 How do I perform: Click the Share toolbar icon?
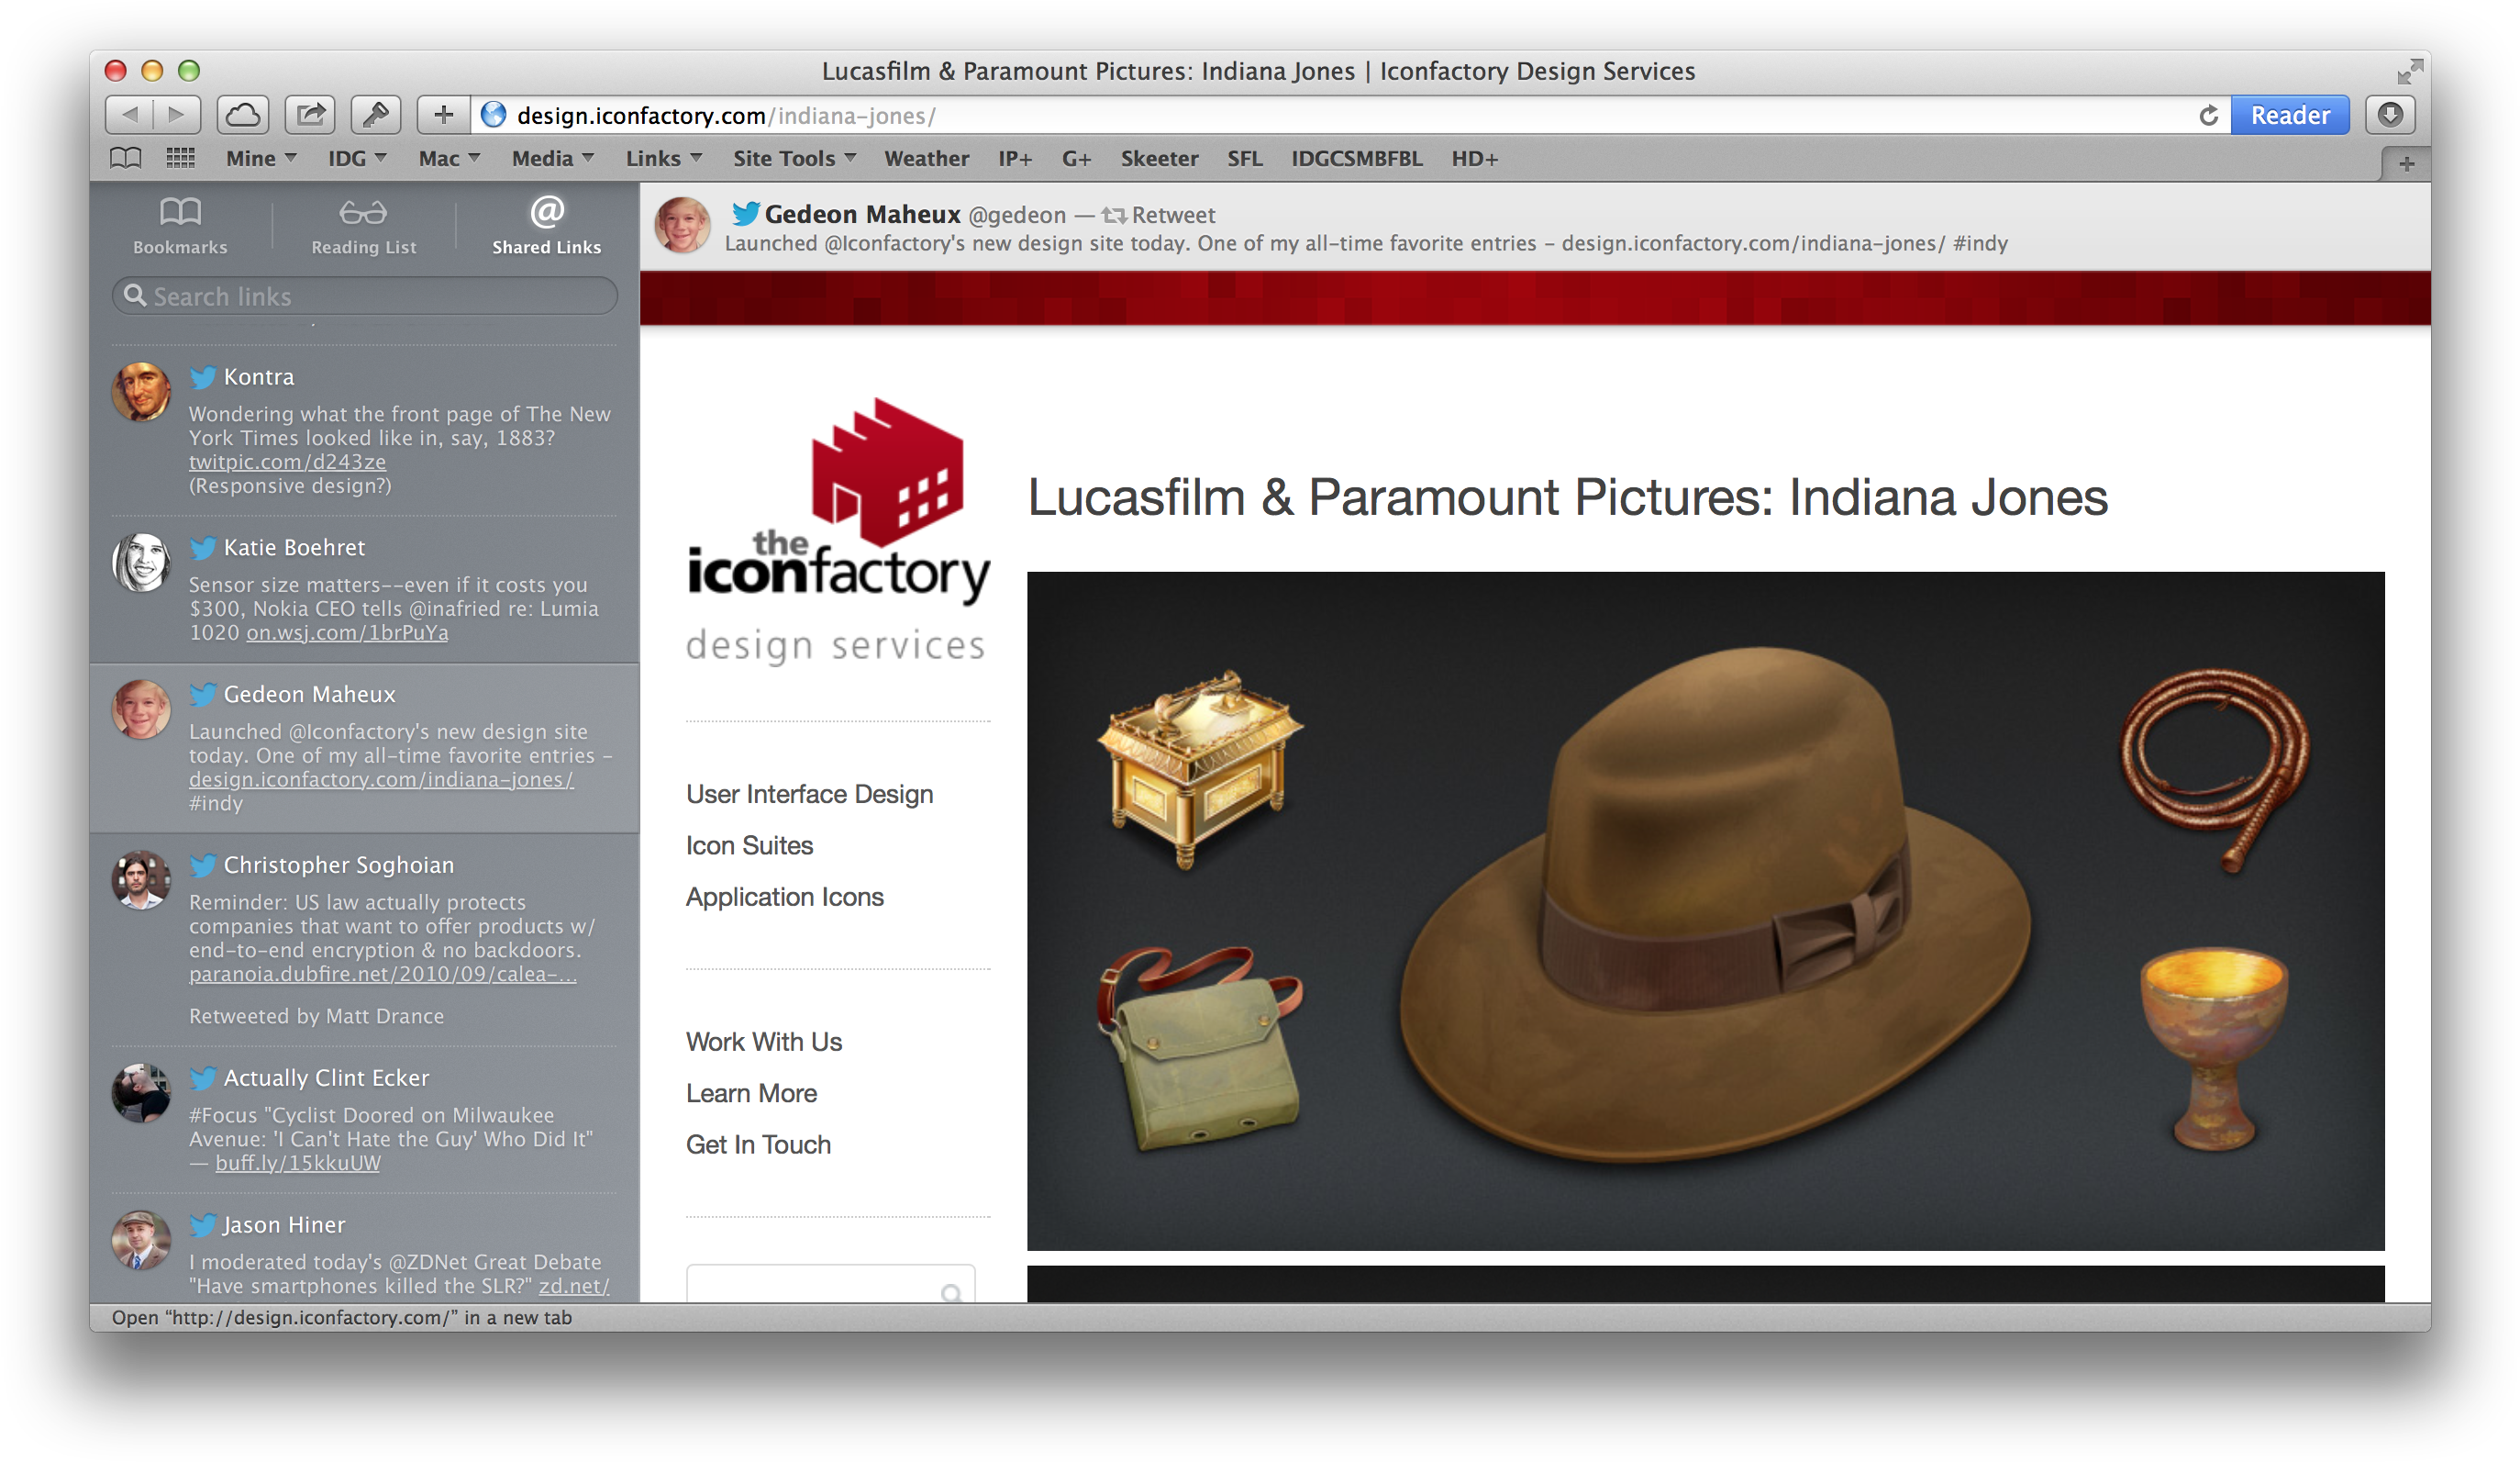[310, 115]
